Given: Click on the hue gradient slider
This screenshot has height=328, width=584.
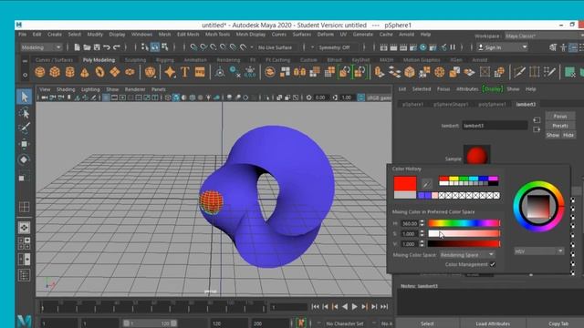Looking at the screenshot, I should (x=464, y=223).
